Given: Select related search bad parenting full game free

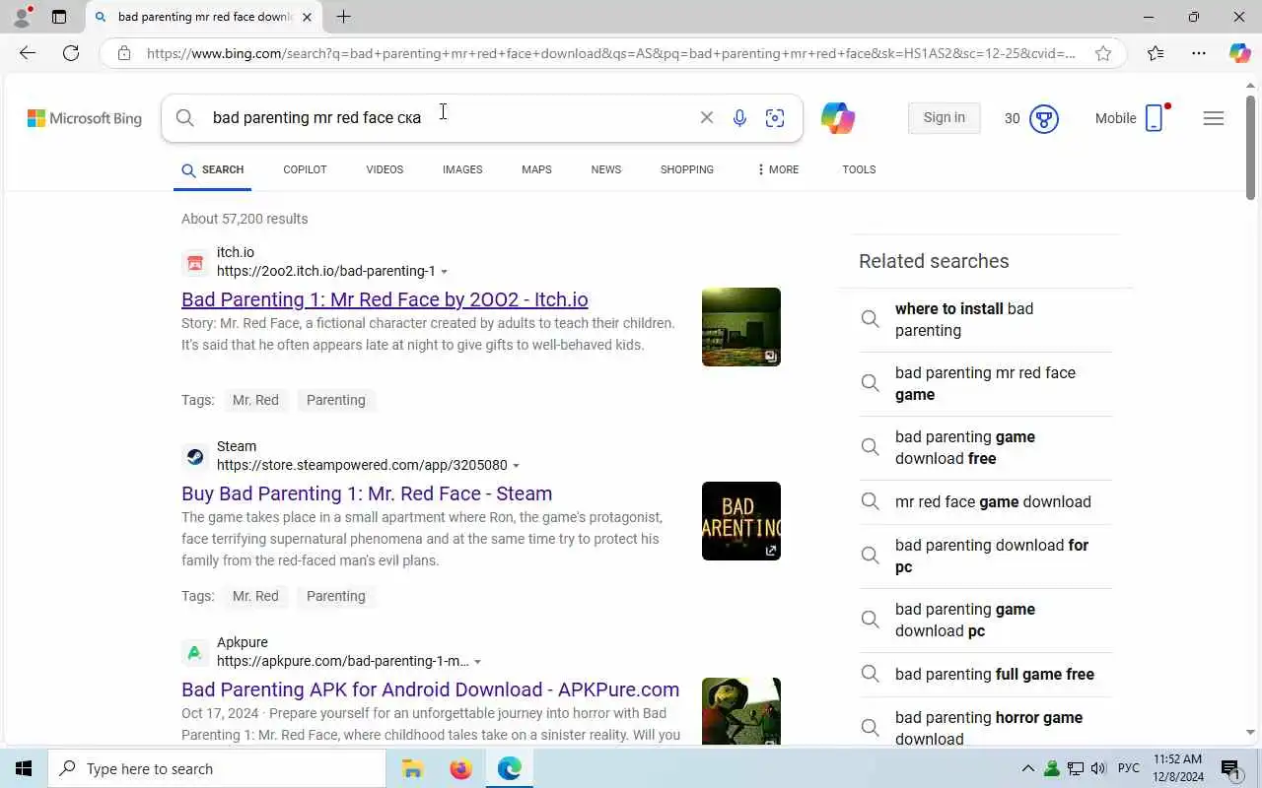Looking at the screenshot, I should tap(985, 674).
